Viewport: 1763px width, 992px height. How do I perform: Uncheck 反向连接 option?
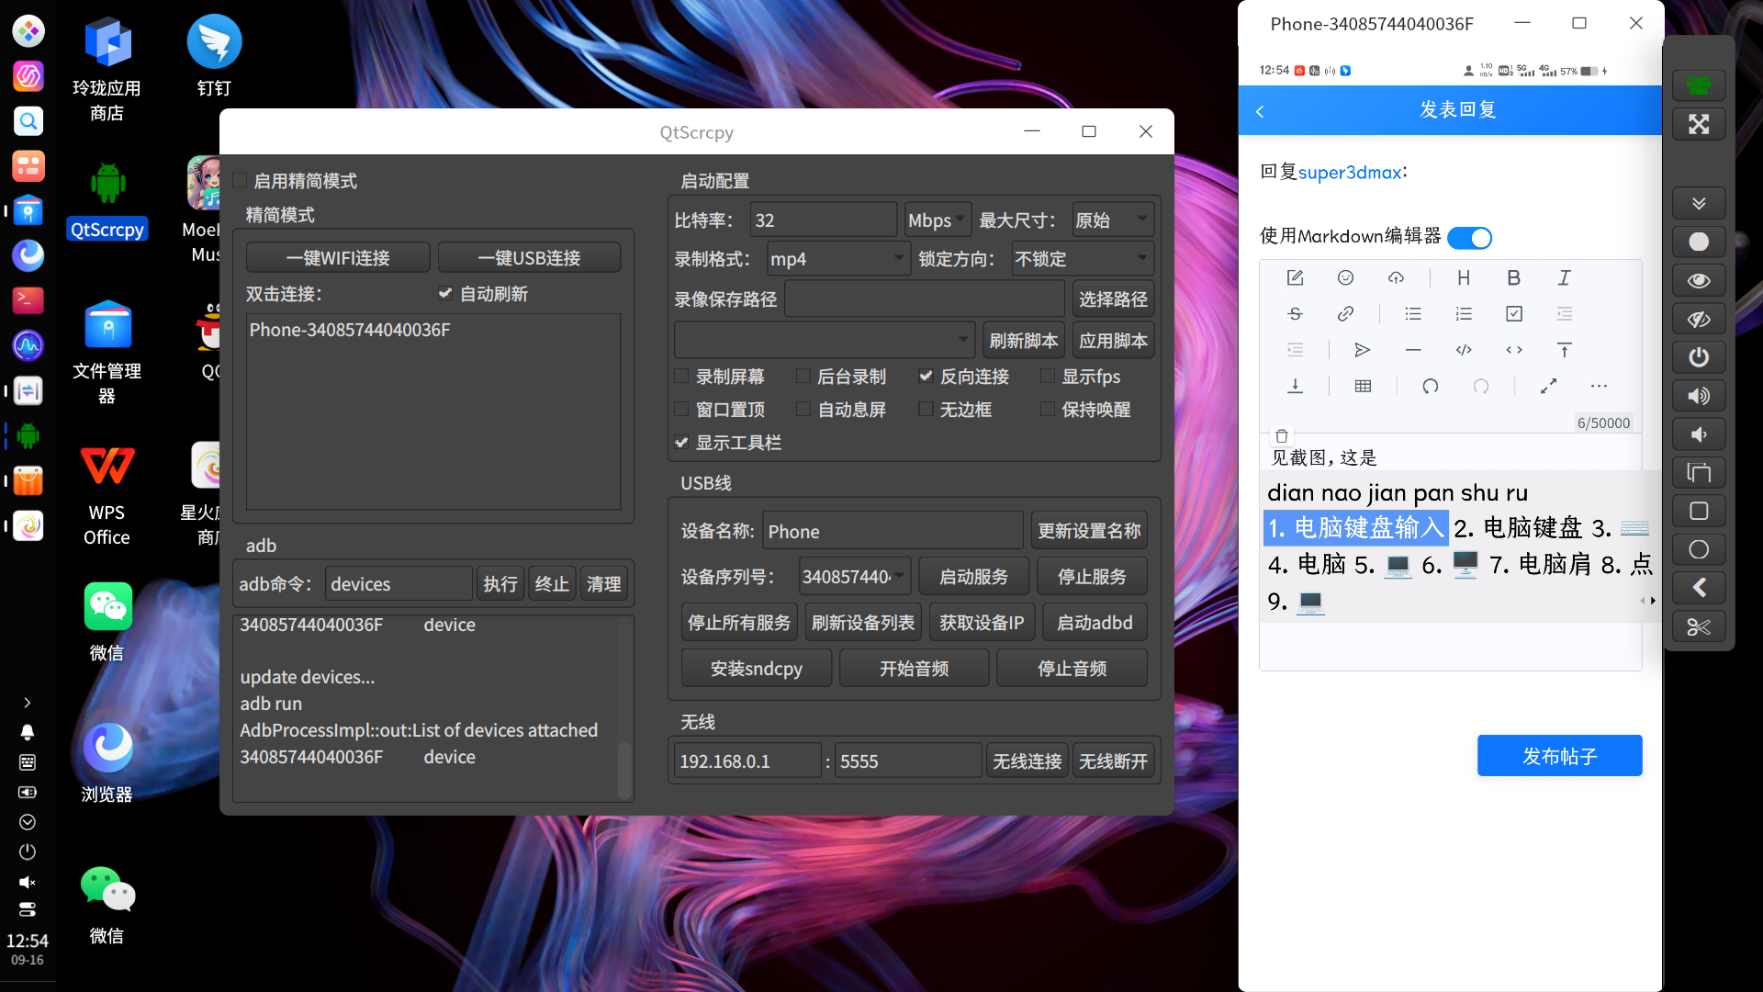[926, 377]
